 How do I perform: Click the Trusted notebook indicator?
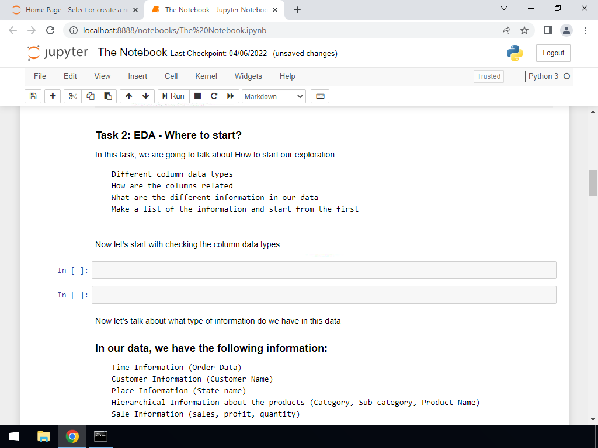coord(489,76)
